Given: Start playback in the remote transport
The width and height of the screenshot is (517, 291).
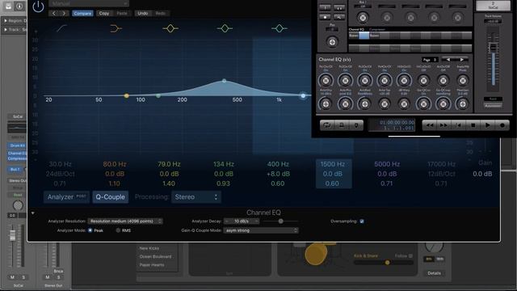Looking at the screenshot, I should tap(487, 125).
